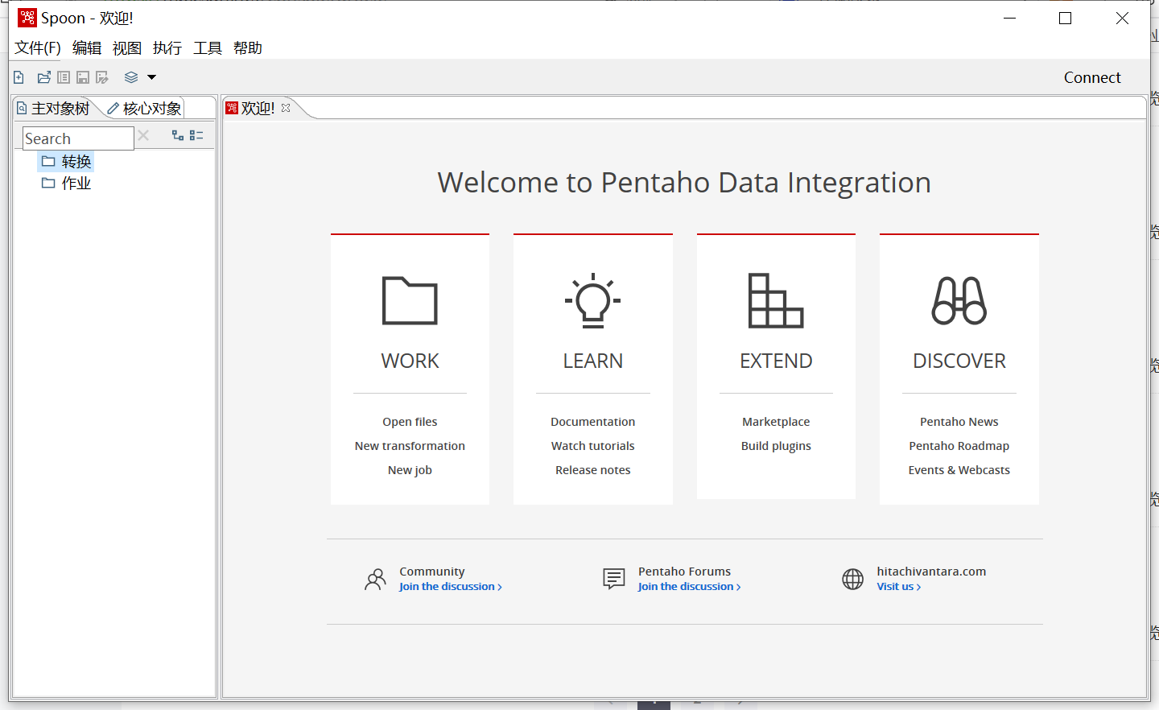Click the Welcome to Pentaho Data Integration title
Viewport: 1159px width, 710px height.
point(684,183)
